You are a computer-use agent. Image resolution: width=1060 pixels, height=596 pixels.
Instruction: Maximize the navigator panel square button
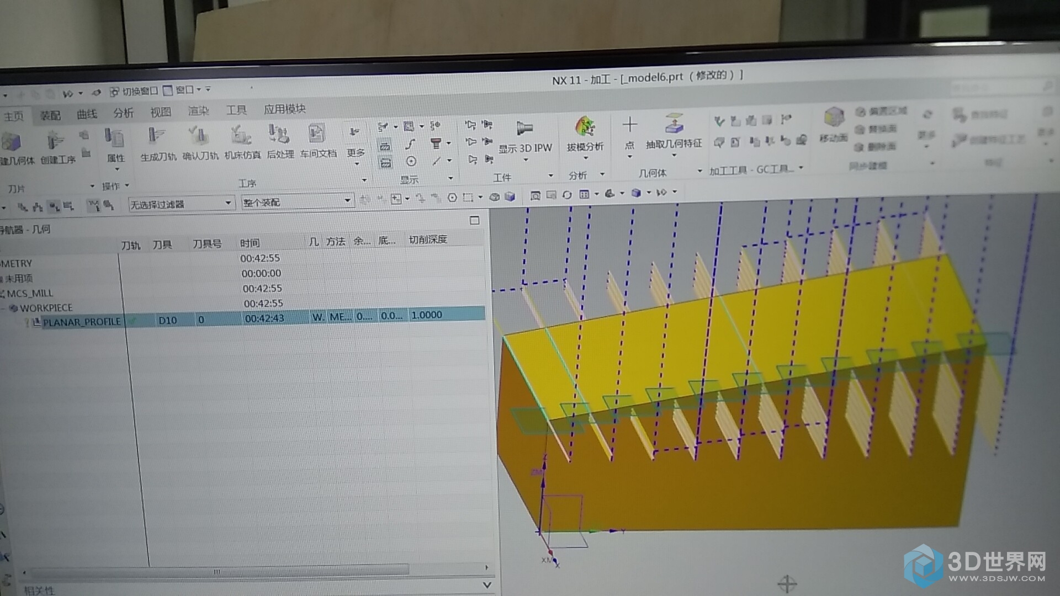(474, 220)
